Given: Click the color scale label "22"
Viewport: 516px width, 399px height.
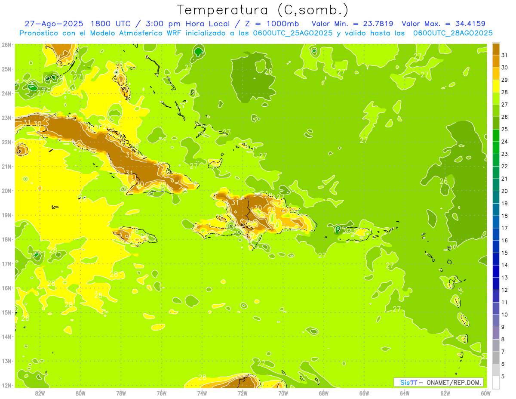Looking at the screenshot, I should click(505, 166).
